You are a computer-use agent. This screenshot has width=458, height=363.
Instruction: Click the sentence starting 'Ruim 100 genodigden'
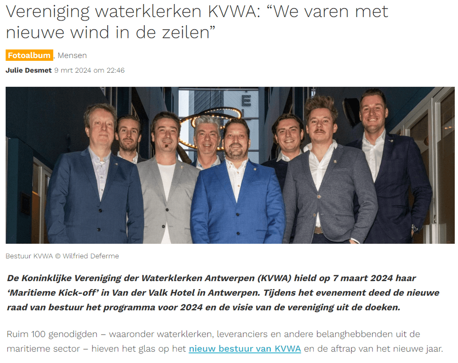click(x=224, y=342)
